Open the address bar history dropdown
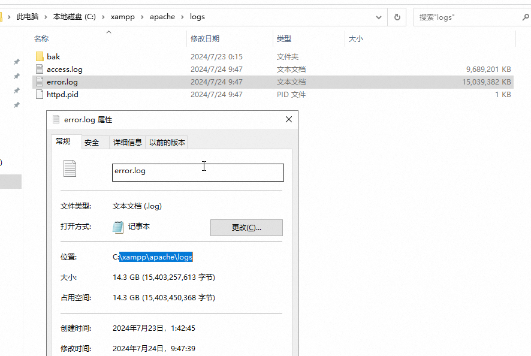 coord(379,17)
